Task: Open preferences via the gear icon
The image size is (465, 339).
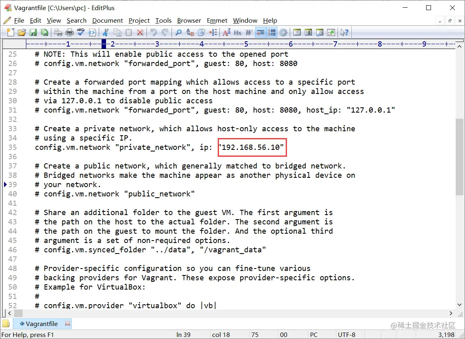Action: coord(283,32)
